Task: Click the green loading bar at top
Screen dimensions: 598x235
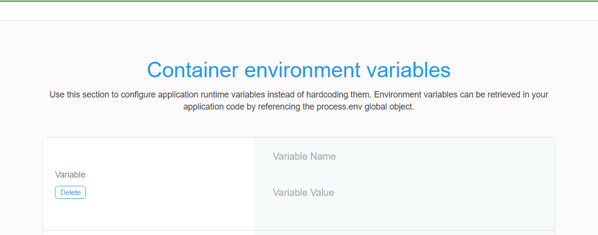Action: 299,1
